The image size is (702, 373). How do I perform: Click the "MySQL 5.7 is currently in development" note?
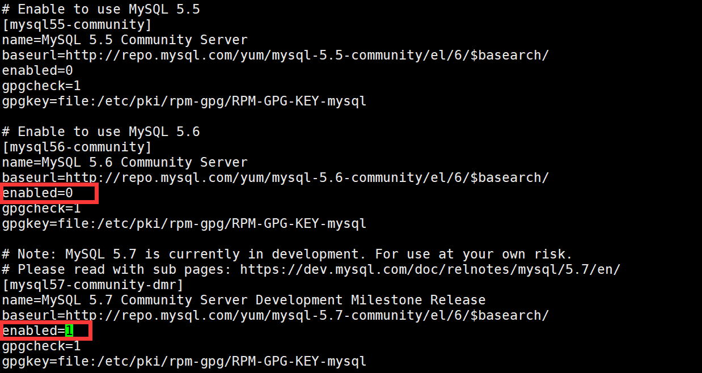tap(287, 254)
